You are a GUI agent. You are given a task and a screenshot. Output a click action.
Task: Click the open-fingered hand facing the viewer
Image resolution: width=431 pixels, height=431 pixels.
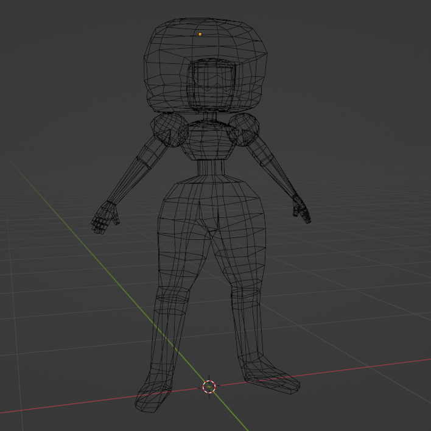coord(105,217)
